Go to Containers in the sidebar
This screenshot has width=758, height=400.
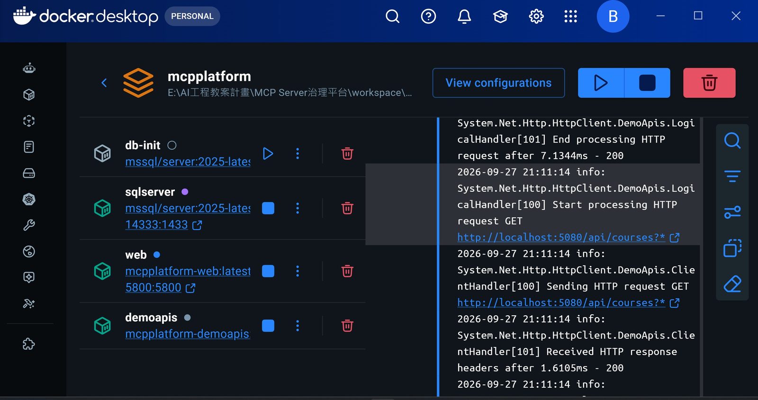pos(29,95)
